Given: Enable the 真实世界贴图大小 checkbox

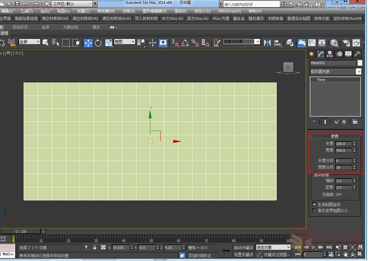Looking at the screenshot, I should tap(314, 211).
